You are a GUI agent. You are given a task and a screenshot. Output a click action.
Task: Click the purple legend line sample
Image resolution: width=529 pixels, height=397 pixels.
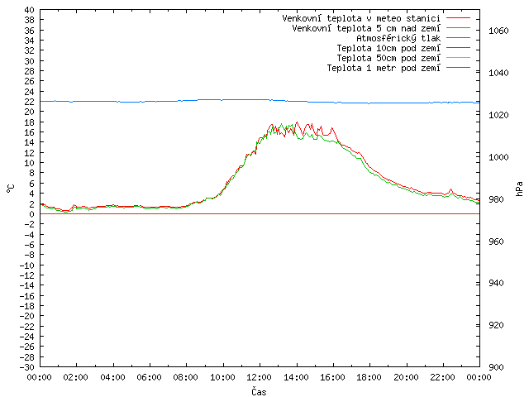458,48
